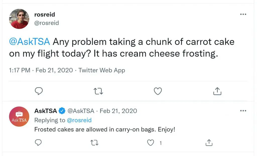The image size is (257, 156).
Task: Click the 1:17 PM · Feb 21, 2020 timestamp
Action: pos(41,70)
